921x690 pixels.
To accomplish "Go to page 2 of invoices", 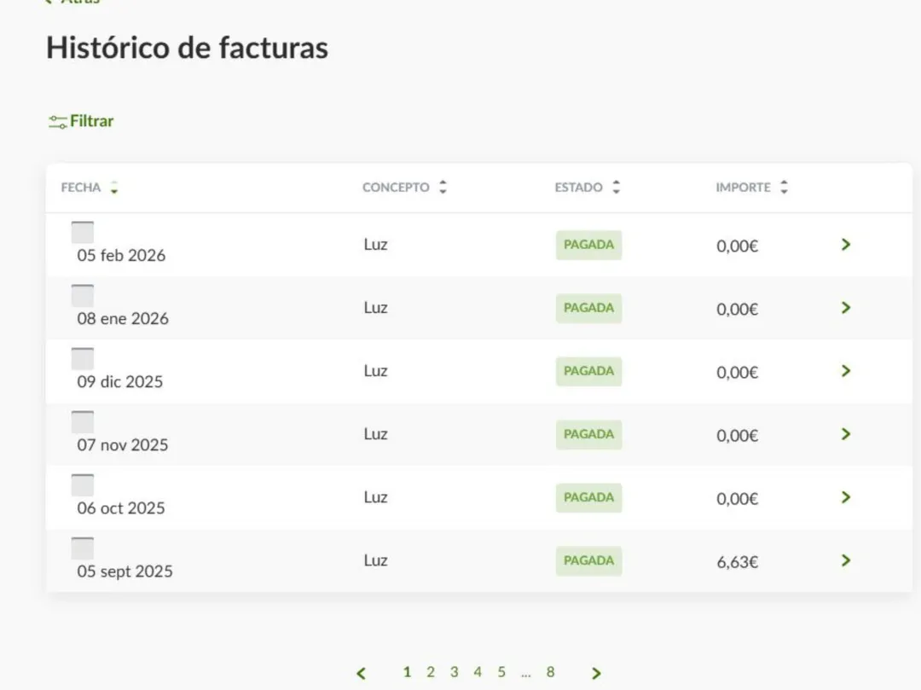I will [431, 672].
